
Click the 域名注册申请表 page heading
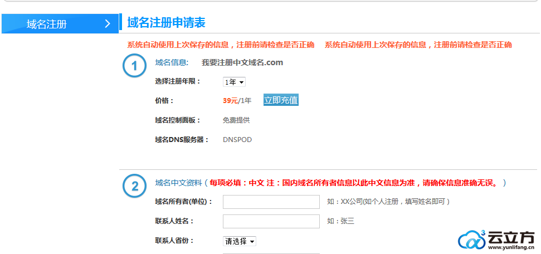(x=167, y=22)
